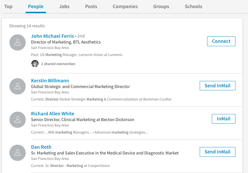248x173 pixels.
Task: Open John Michael Ferris name link
Action: coord(52,36)
